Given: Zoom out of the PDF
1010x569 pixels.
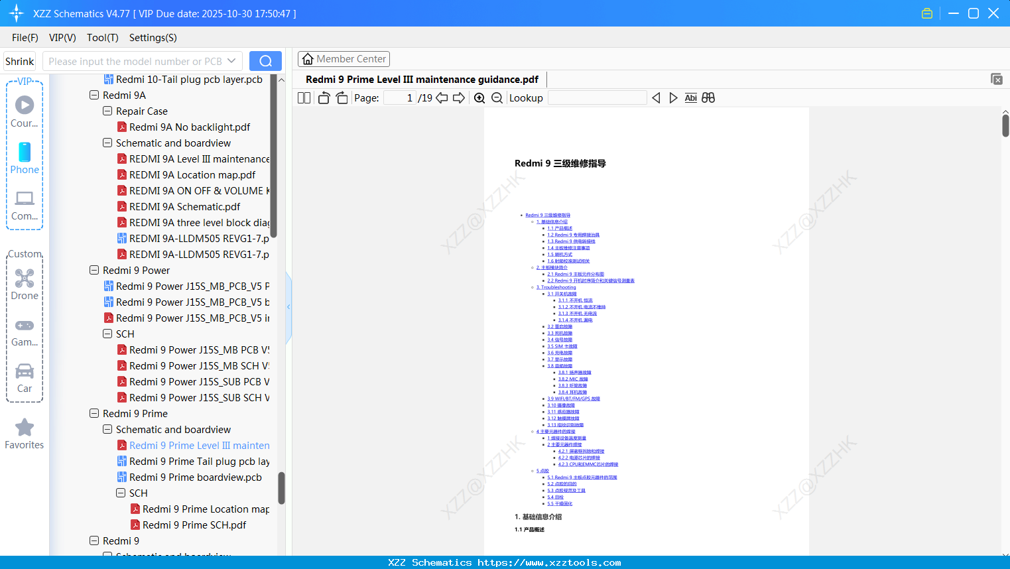Looking at the screenshot, I should [x=497, y=98].
